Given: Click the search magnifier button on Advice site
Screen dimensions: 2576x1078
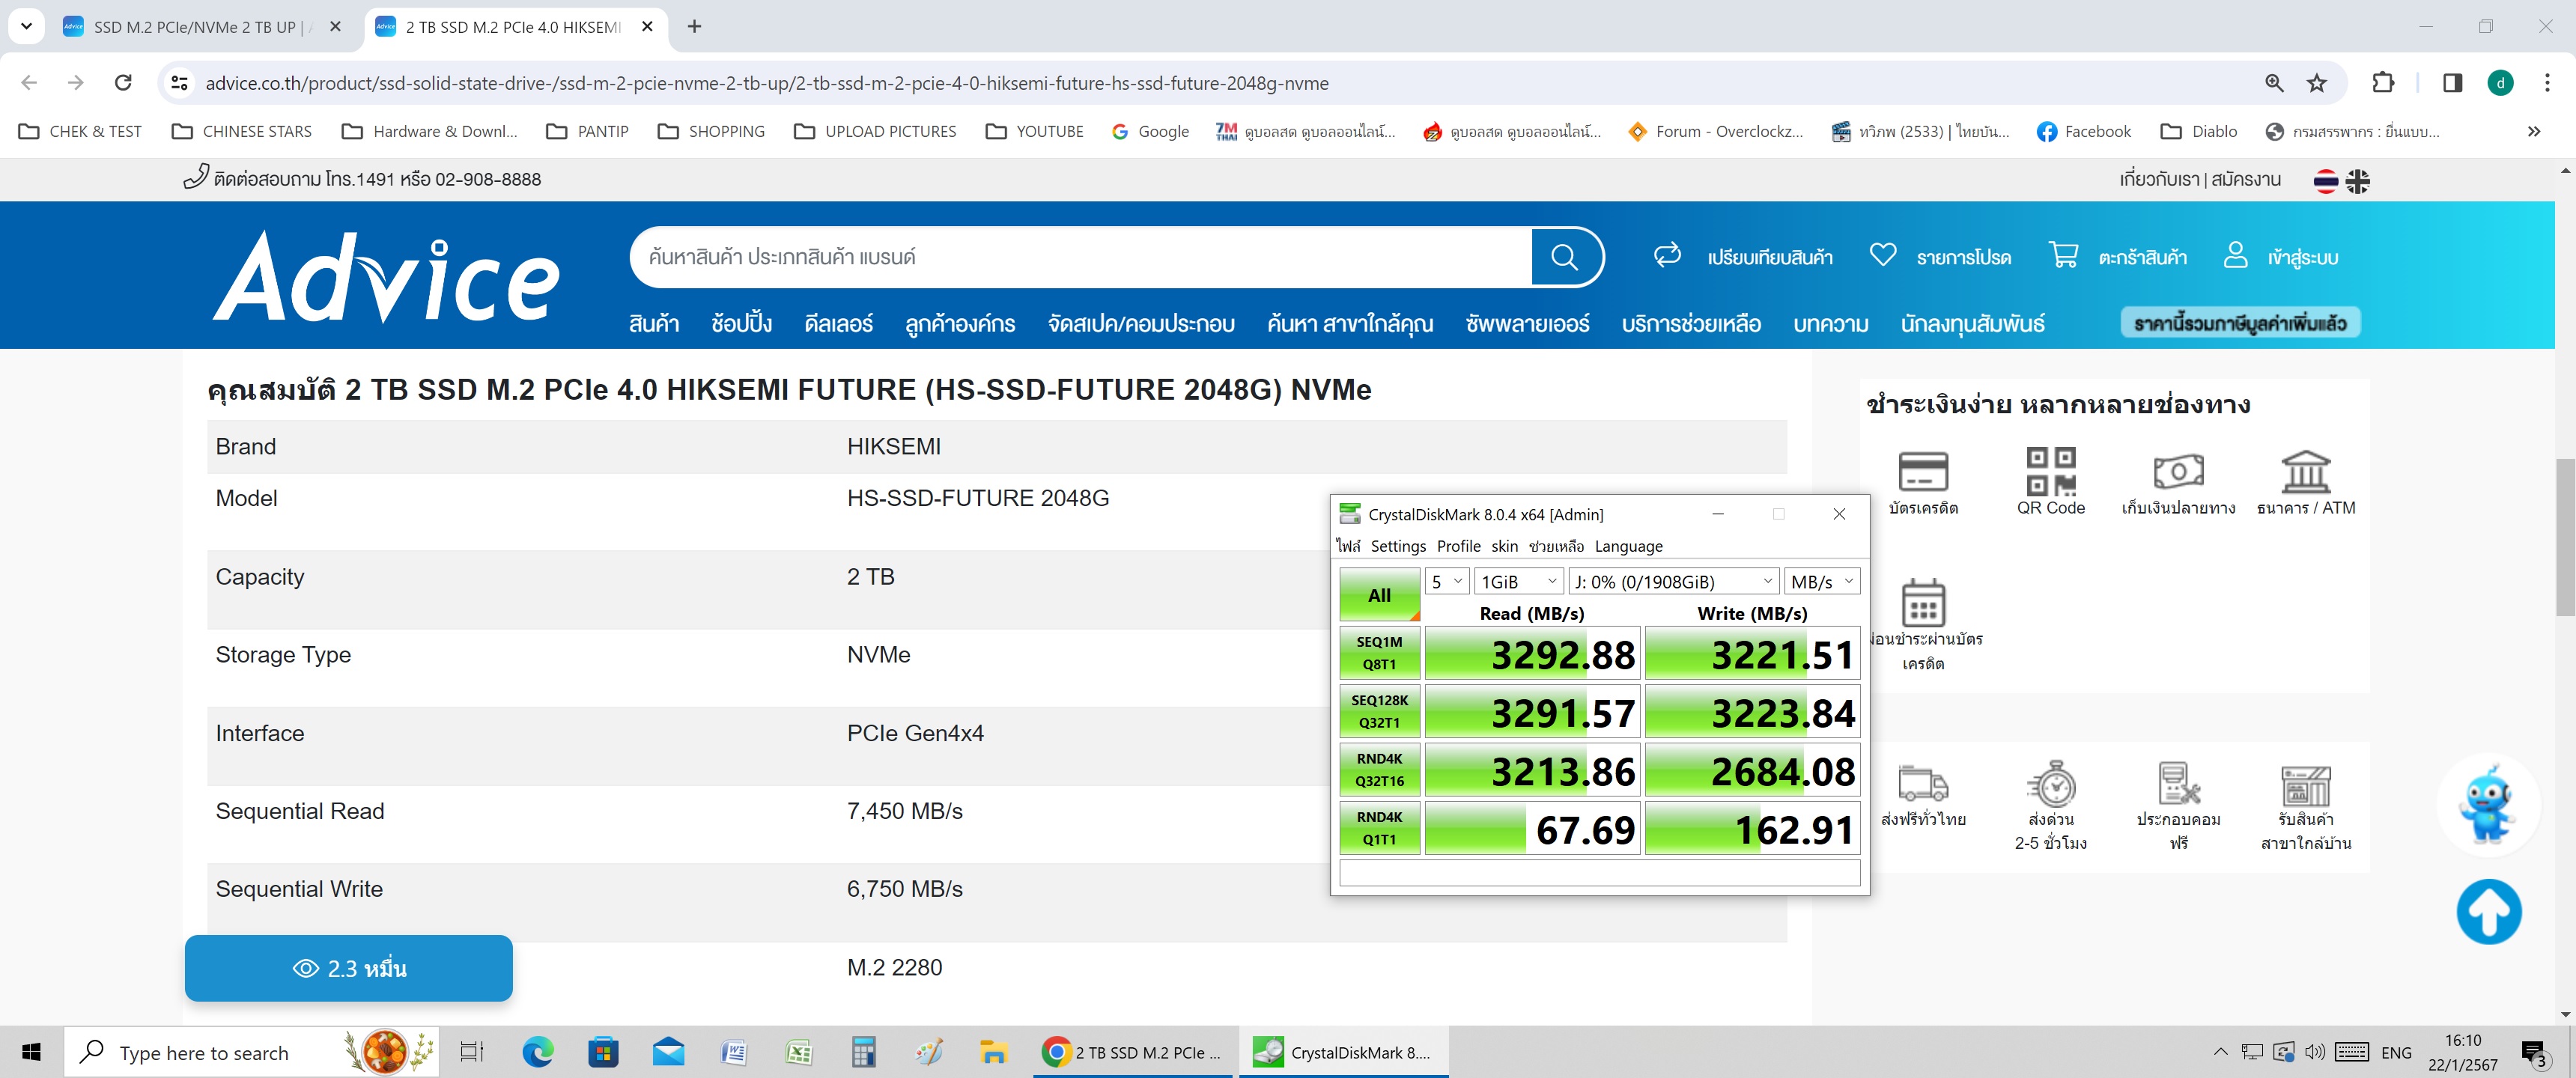Looking at the screenshot, I should [x=1565, y=257].
